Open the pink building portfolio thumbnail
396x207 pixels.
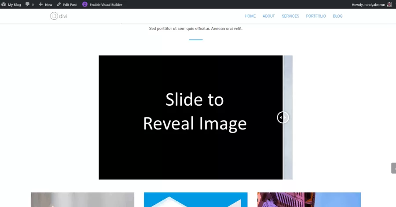(309, 200)
